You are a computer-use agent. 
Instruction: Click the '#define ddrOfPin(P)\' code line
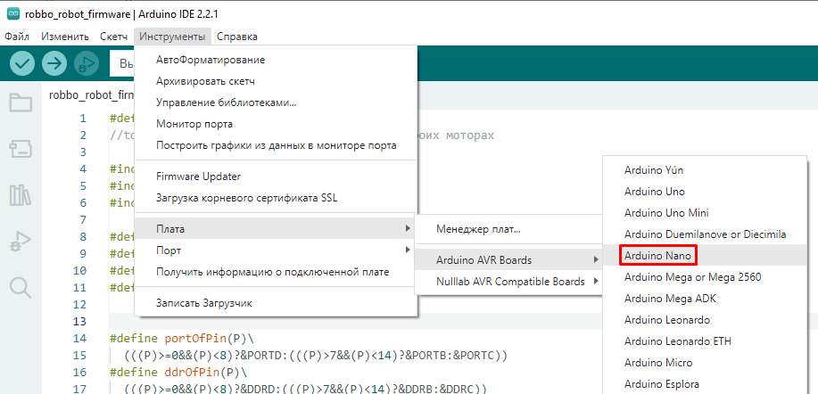(x=178, y=372)
